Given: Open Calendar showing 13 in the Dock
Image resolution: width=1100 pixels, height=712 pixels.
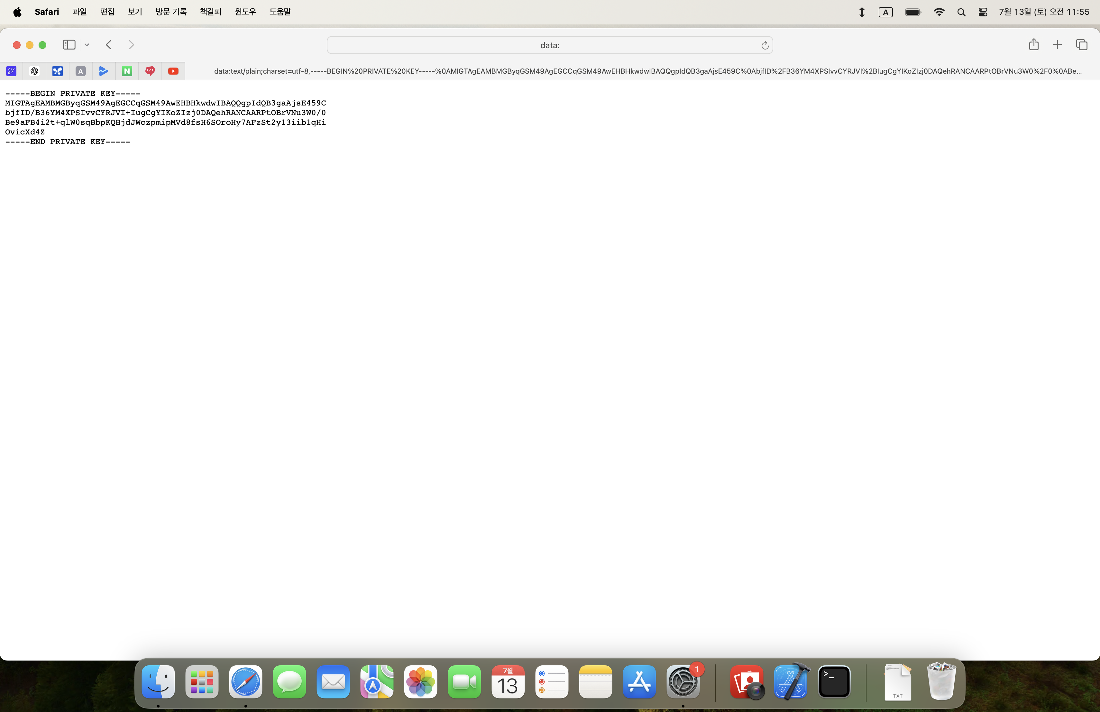Looking at the screenshot, I should tap(508, 681).
